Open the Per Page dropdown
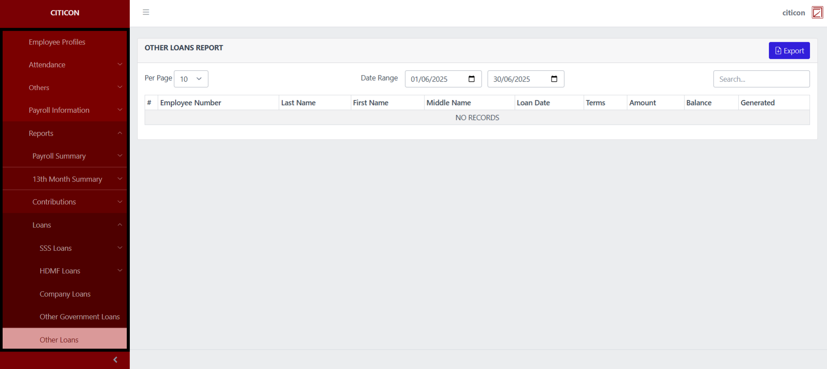This screenshot has height=369, width=827. tap(191, 79)
